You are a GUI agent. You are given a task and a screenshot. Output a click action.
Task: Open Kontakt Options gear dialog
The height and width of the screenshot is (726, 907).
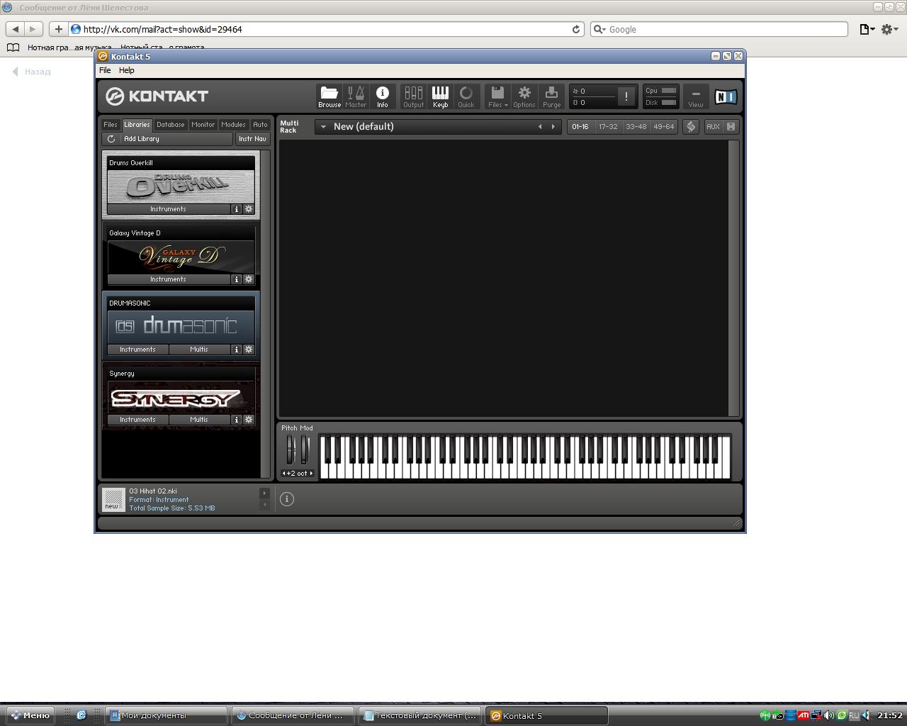pyautogui.click(x=524, y=96)
